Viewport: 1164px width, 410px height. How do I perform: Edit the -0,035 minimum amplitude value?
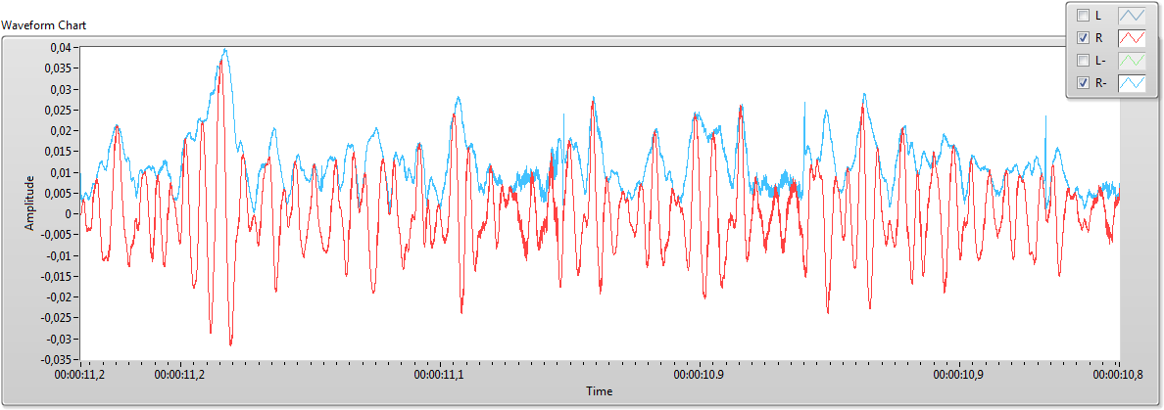pos(57,359)
